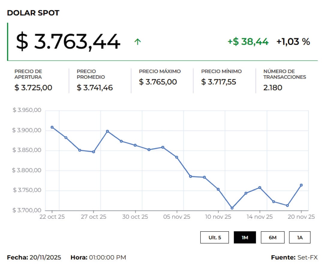Viewport: 324px width, 270px height.
Task: Click the 05 nov 25 axis label
Action: [x=177, y=217]
